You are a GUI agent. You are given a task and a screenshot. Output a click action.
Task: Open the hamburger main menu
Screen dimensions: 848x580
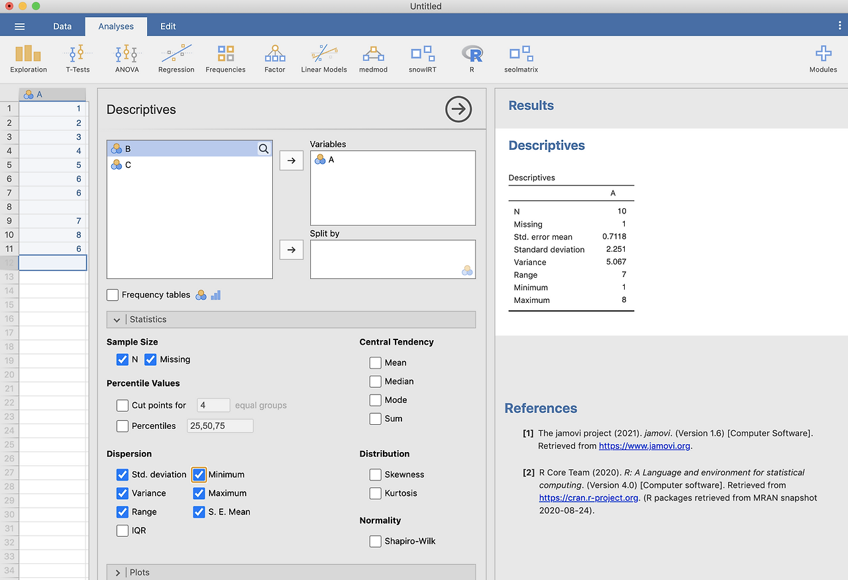[20, 27]
